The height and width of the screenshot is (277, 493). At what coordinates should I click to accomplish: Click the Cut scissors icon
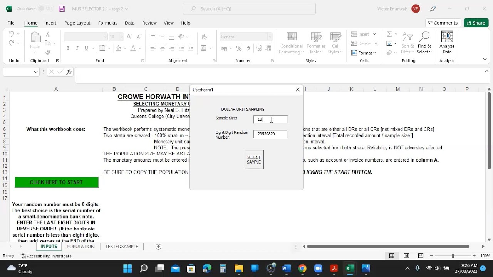click(x=48, y=34)
